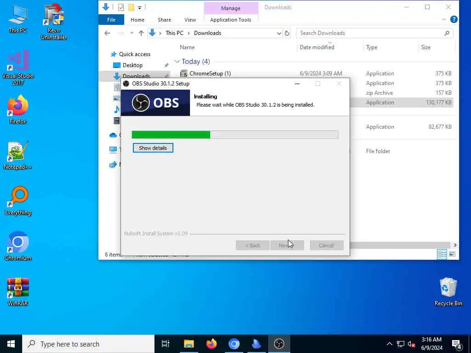Screen dimensions: 471x353
Task: Sort by Name column header
Action: [x=187, y=47]
